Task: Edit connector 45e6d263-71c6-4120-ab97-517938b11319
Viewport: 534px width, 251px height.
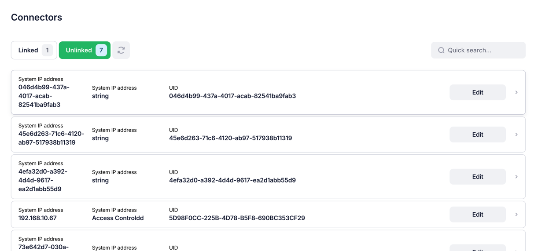Action: coord(478,135)
